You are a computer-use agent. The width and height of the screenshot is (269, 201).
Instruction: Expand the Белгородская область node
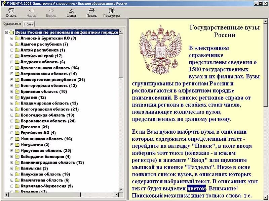click(12, 86)
